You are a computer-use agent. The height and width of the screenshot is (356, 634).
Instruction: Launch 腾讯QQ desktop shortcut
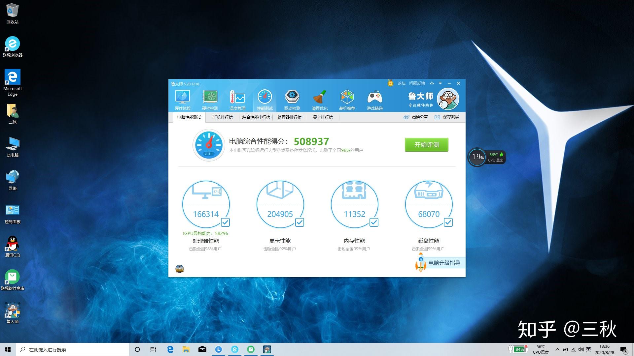[x=13, y=247]
